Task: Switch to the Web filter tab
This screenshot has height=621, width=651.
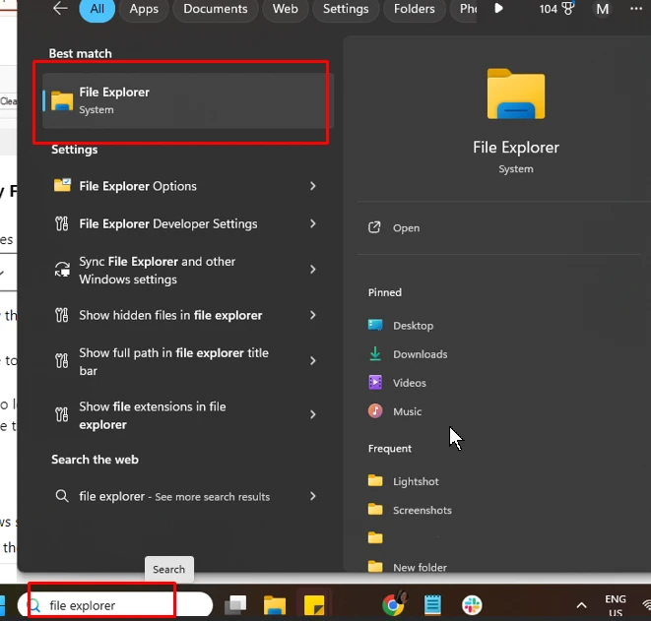Action: pos(286,9)
